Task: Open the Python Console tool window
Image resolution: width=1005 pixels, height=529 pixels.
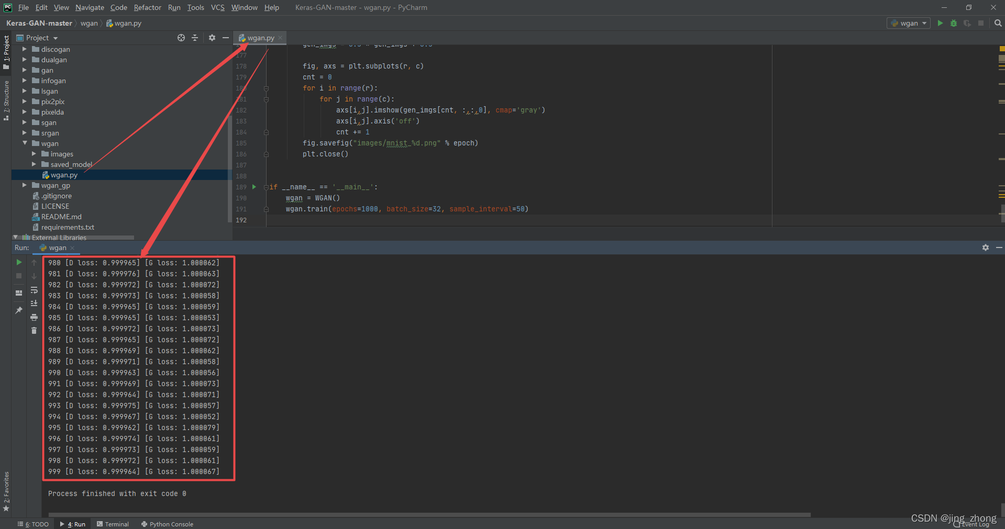Action: [167, 524]
